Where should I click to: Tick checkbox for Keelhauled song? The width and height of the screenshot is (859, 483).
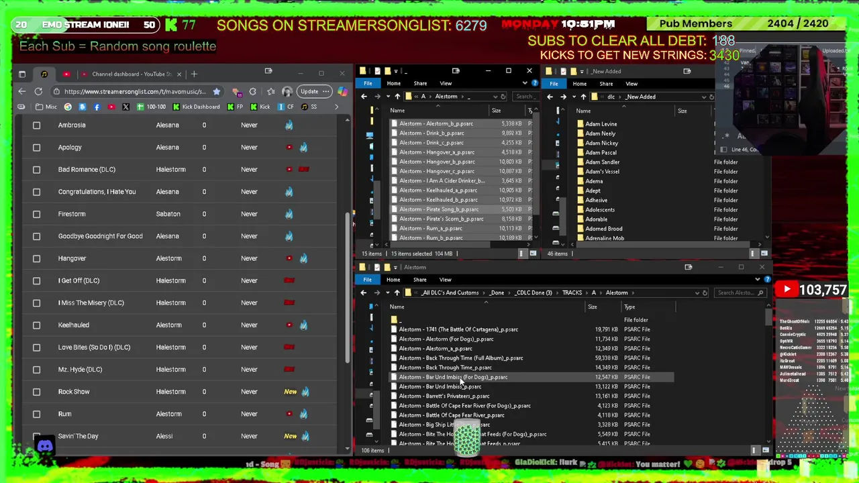click(37, 325)
